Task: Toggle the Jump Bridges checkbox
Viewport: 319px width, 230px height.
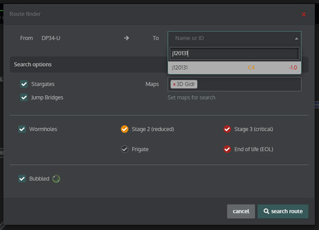Action: pyautogui.click(x=24, y=97)
